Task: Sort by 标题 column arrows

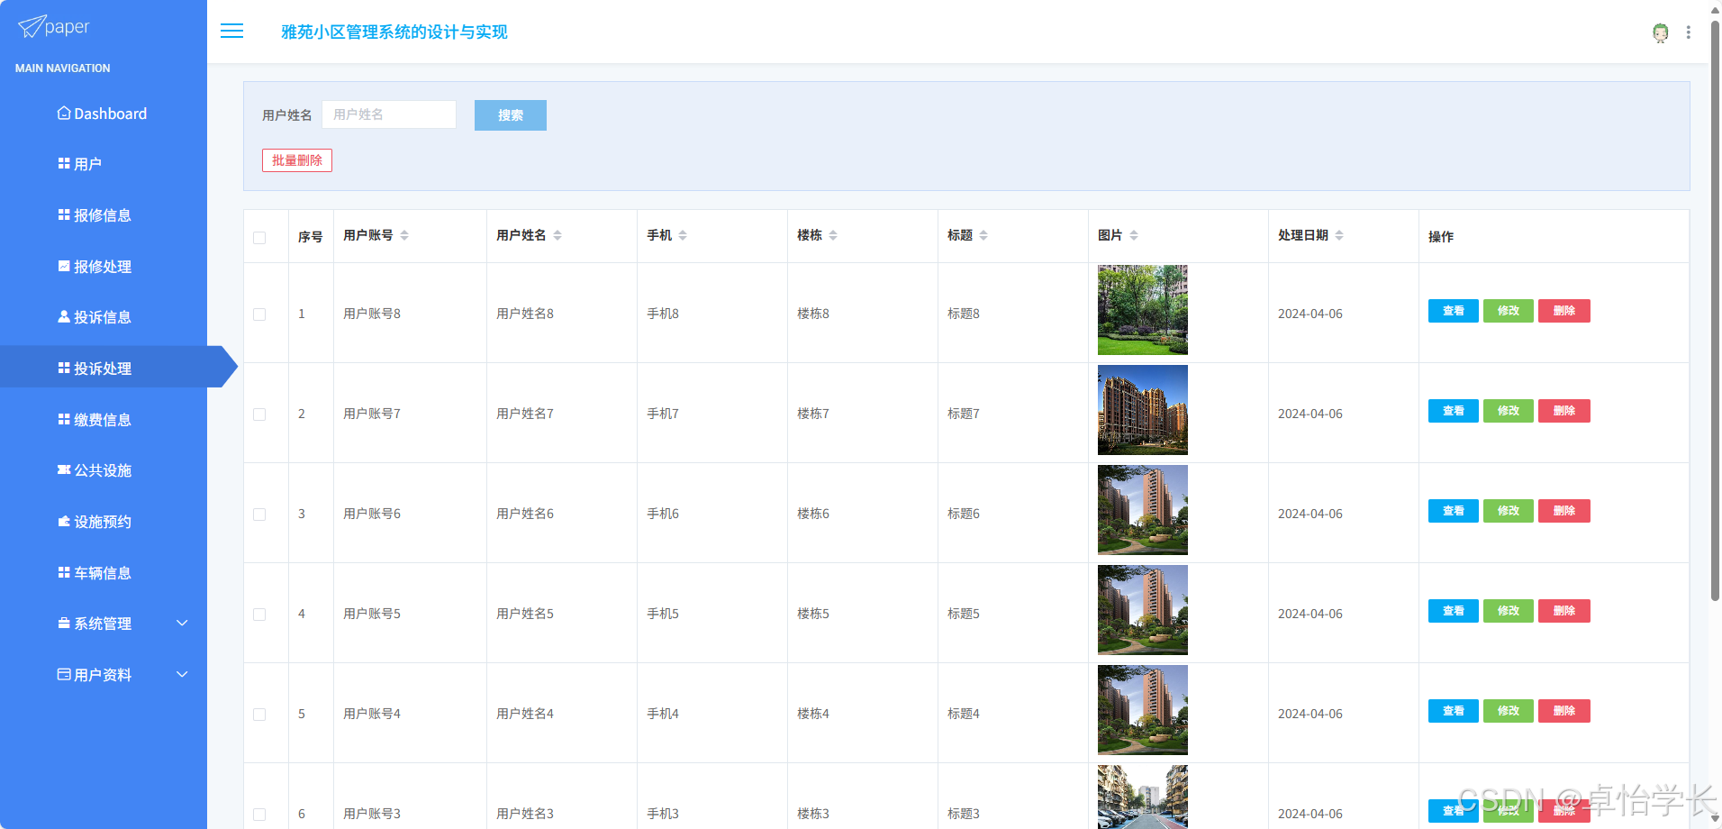Action: 983,235
